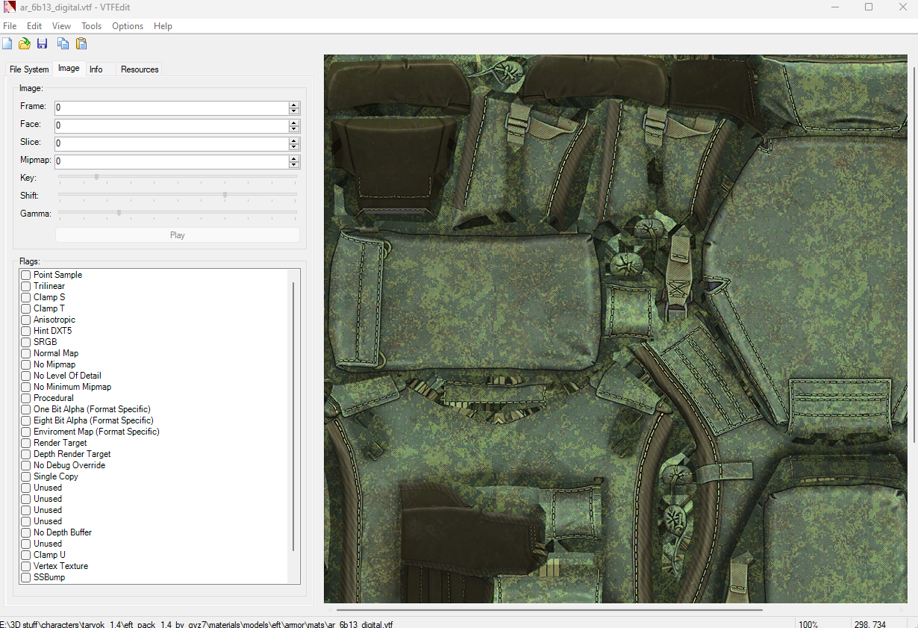The height and width of the screenshot is (628, 918).
Task: Click the Save floppy disk icon
Action: pyautogui.click(x=43, y=44)
